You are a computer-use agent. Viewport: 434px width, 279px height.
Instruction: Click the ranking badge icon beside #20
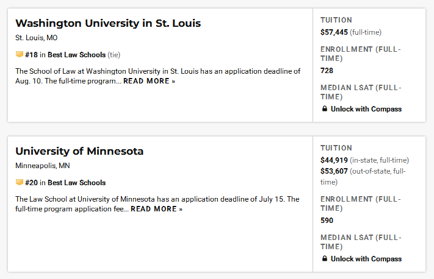[x=20, y=182]
